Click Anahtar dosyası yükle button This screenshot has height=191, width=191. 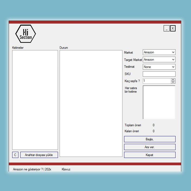(x=39, y=155)
